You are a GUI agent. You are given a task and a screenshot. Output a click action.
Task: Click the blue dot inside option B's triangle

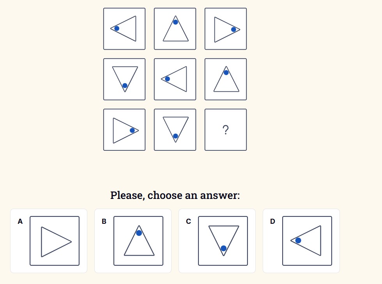tap(139, 233)
